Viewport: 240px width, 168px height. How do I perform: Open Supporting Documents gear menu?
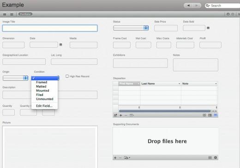point(216,157)
